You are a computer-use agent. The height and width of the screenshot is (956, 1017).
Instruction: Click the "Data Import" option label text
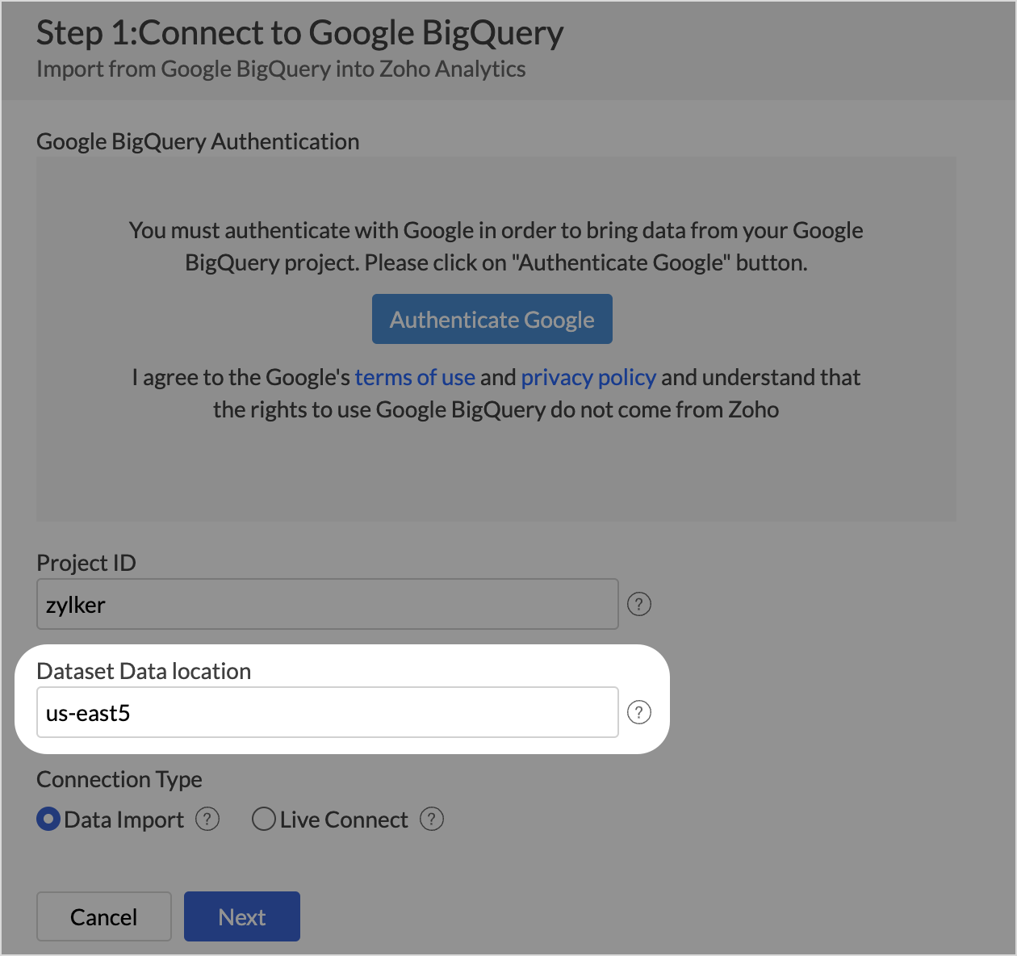pyautogui.click(x=124, y=820)
